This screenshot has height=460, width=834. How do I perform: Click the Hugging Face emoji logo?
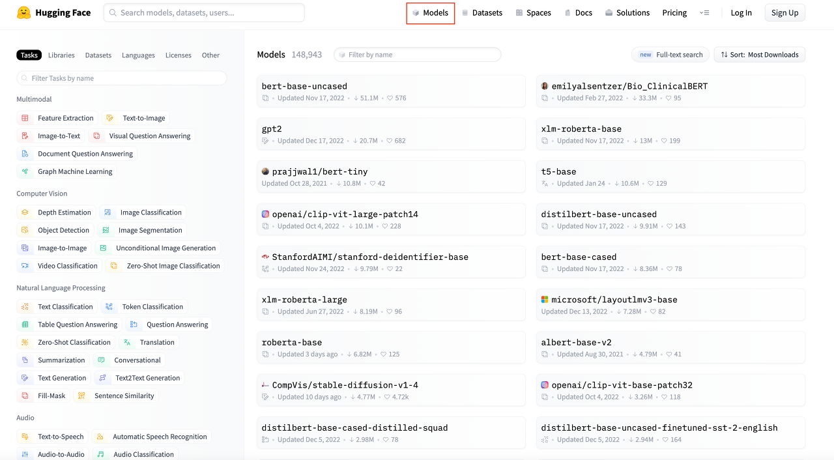click(23, 12)
